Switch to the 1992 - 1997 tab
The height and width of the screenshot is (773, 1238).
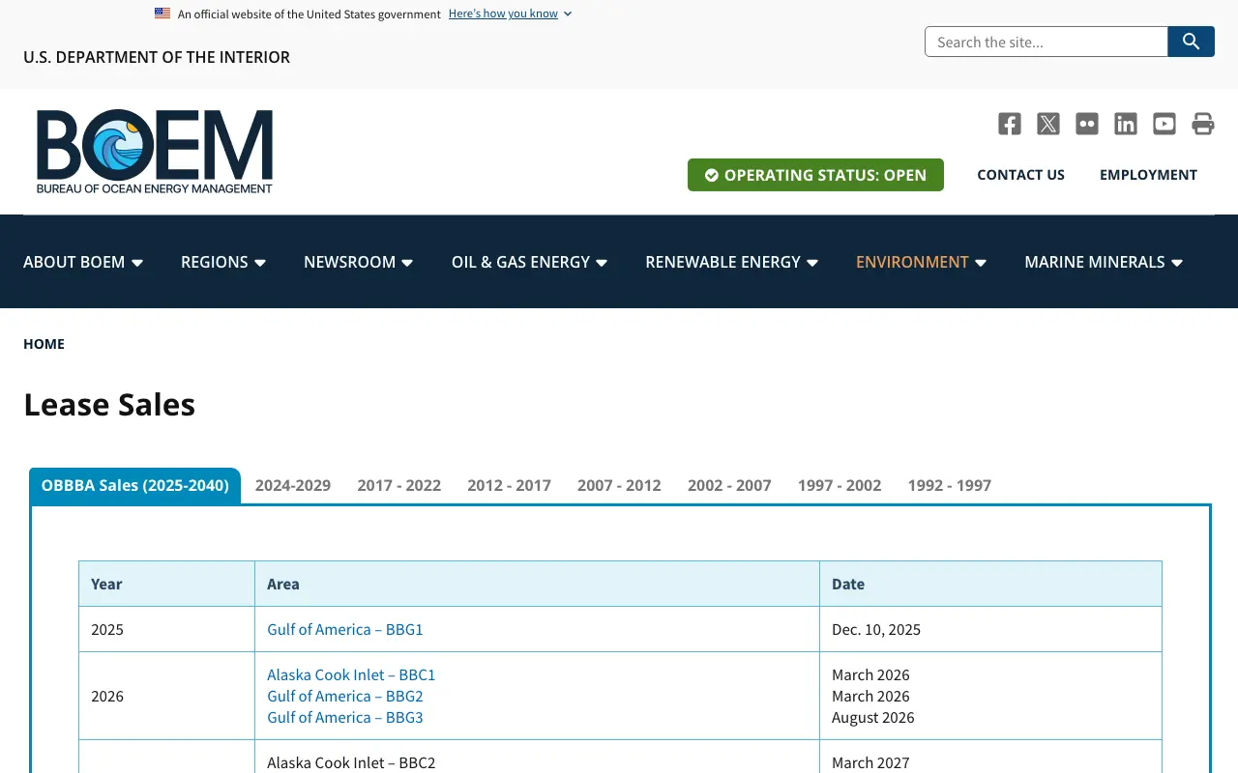(x=950, y=485)
